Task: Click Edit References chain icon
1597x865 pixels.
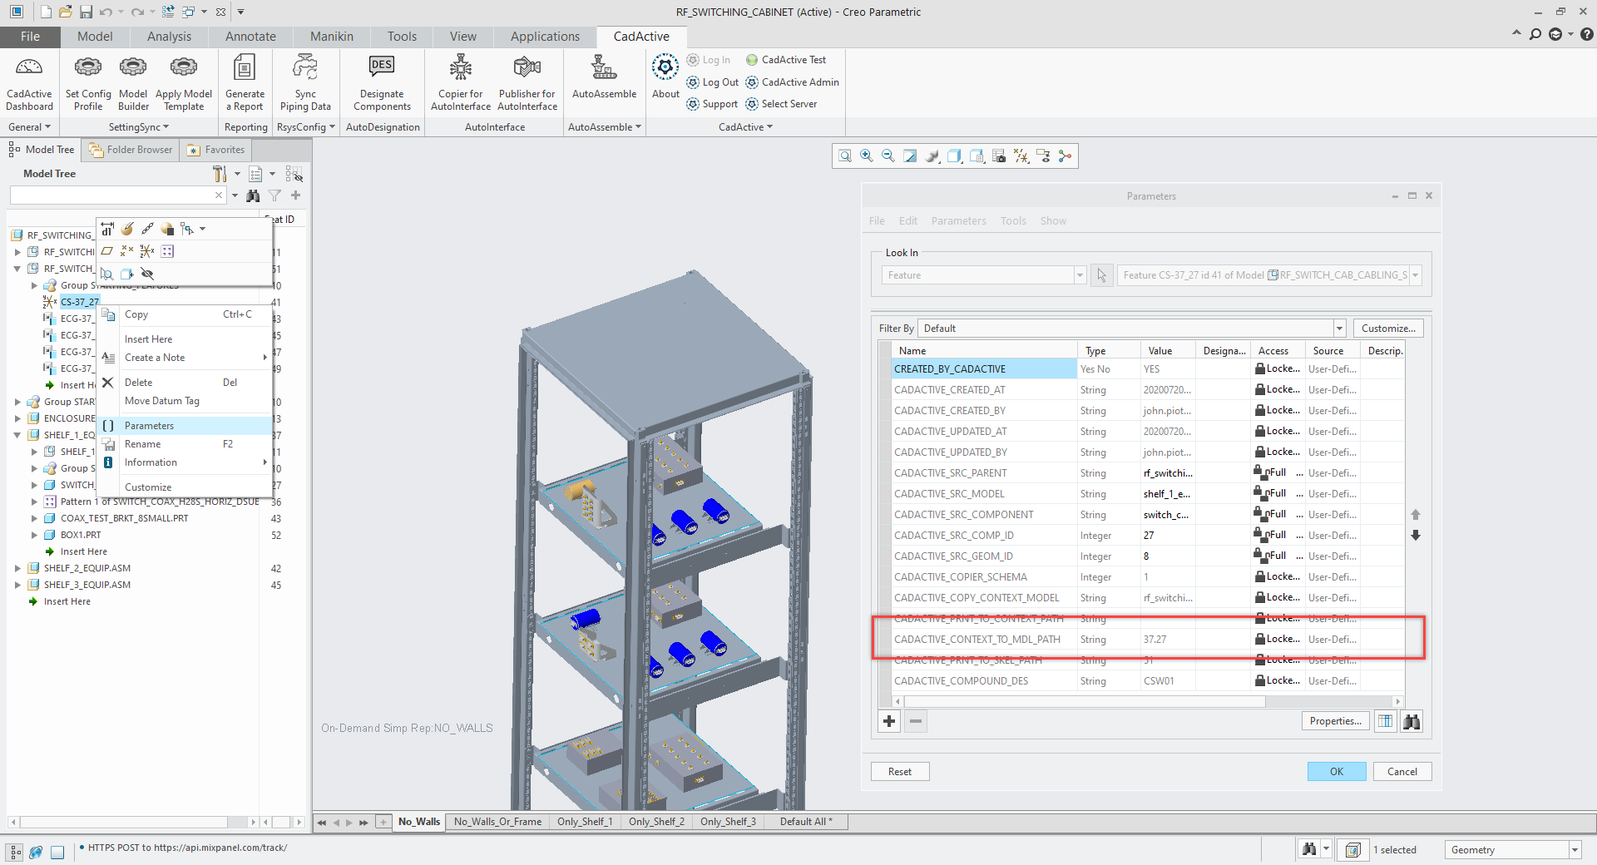Action: (x=147, y=229)
